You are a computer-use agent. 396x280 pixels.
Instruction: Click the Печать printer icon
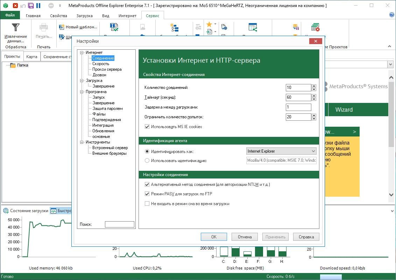44,27
